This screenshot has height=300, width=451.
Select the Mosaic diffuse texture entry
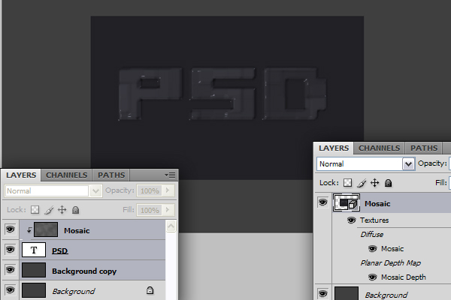click(392, 248)
